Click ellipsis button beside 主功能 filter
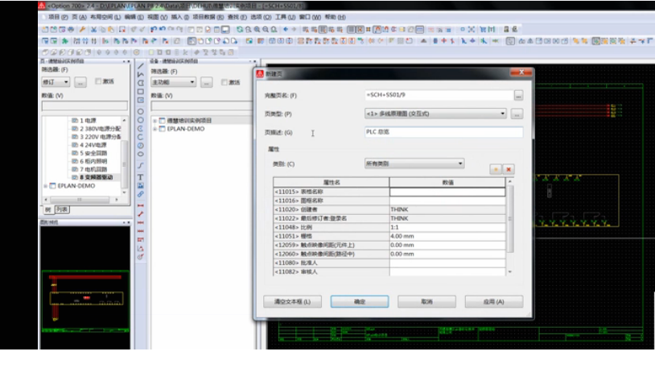 coord(206,82)
